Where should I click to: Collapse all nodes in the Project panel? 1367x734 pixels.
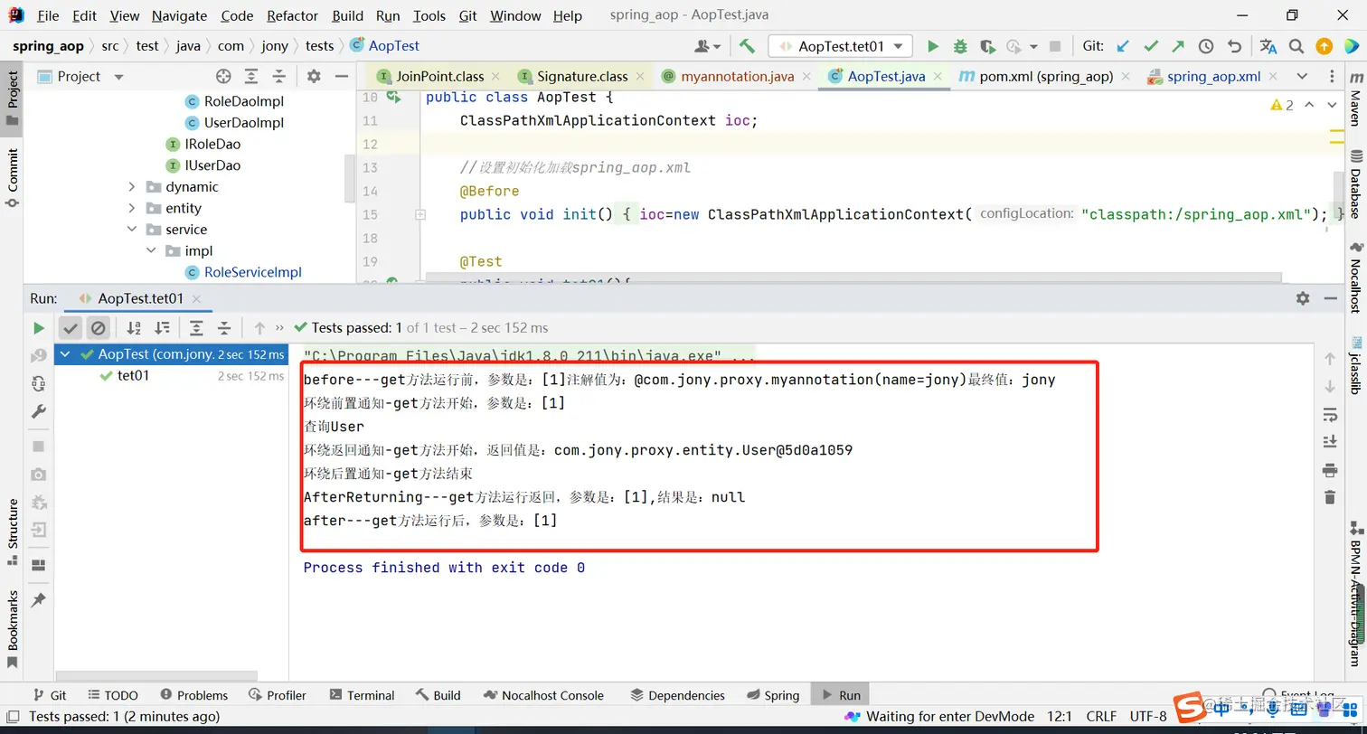coord(279,77)
